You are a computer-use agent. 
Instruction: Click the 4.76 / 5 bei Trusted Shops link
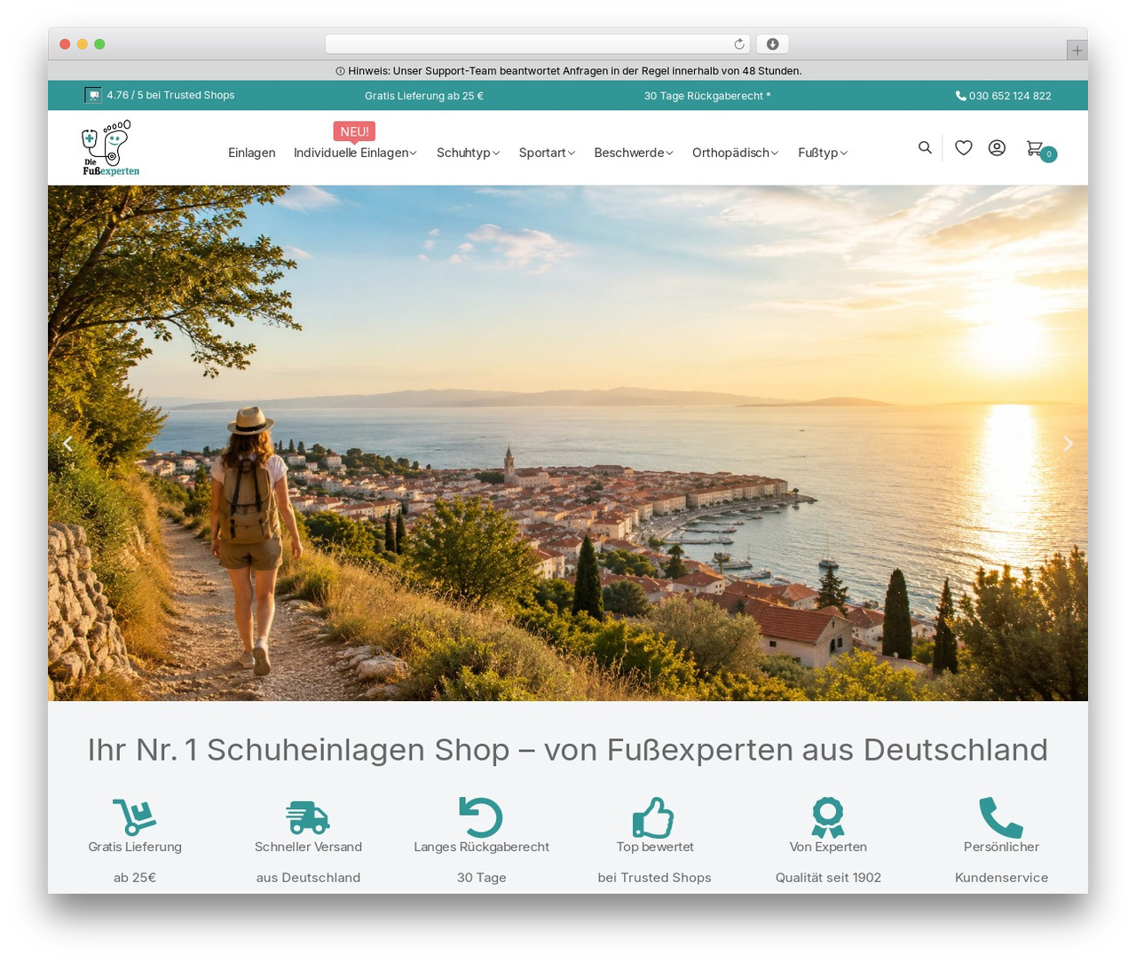(170, 95)
